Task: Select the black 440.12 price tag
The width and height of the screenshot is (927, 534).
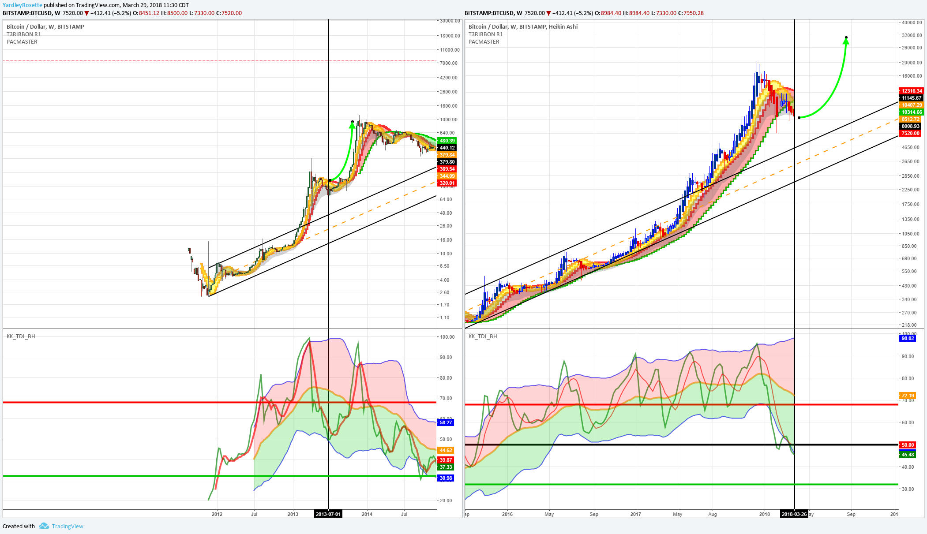Action: click(447, 148)
